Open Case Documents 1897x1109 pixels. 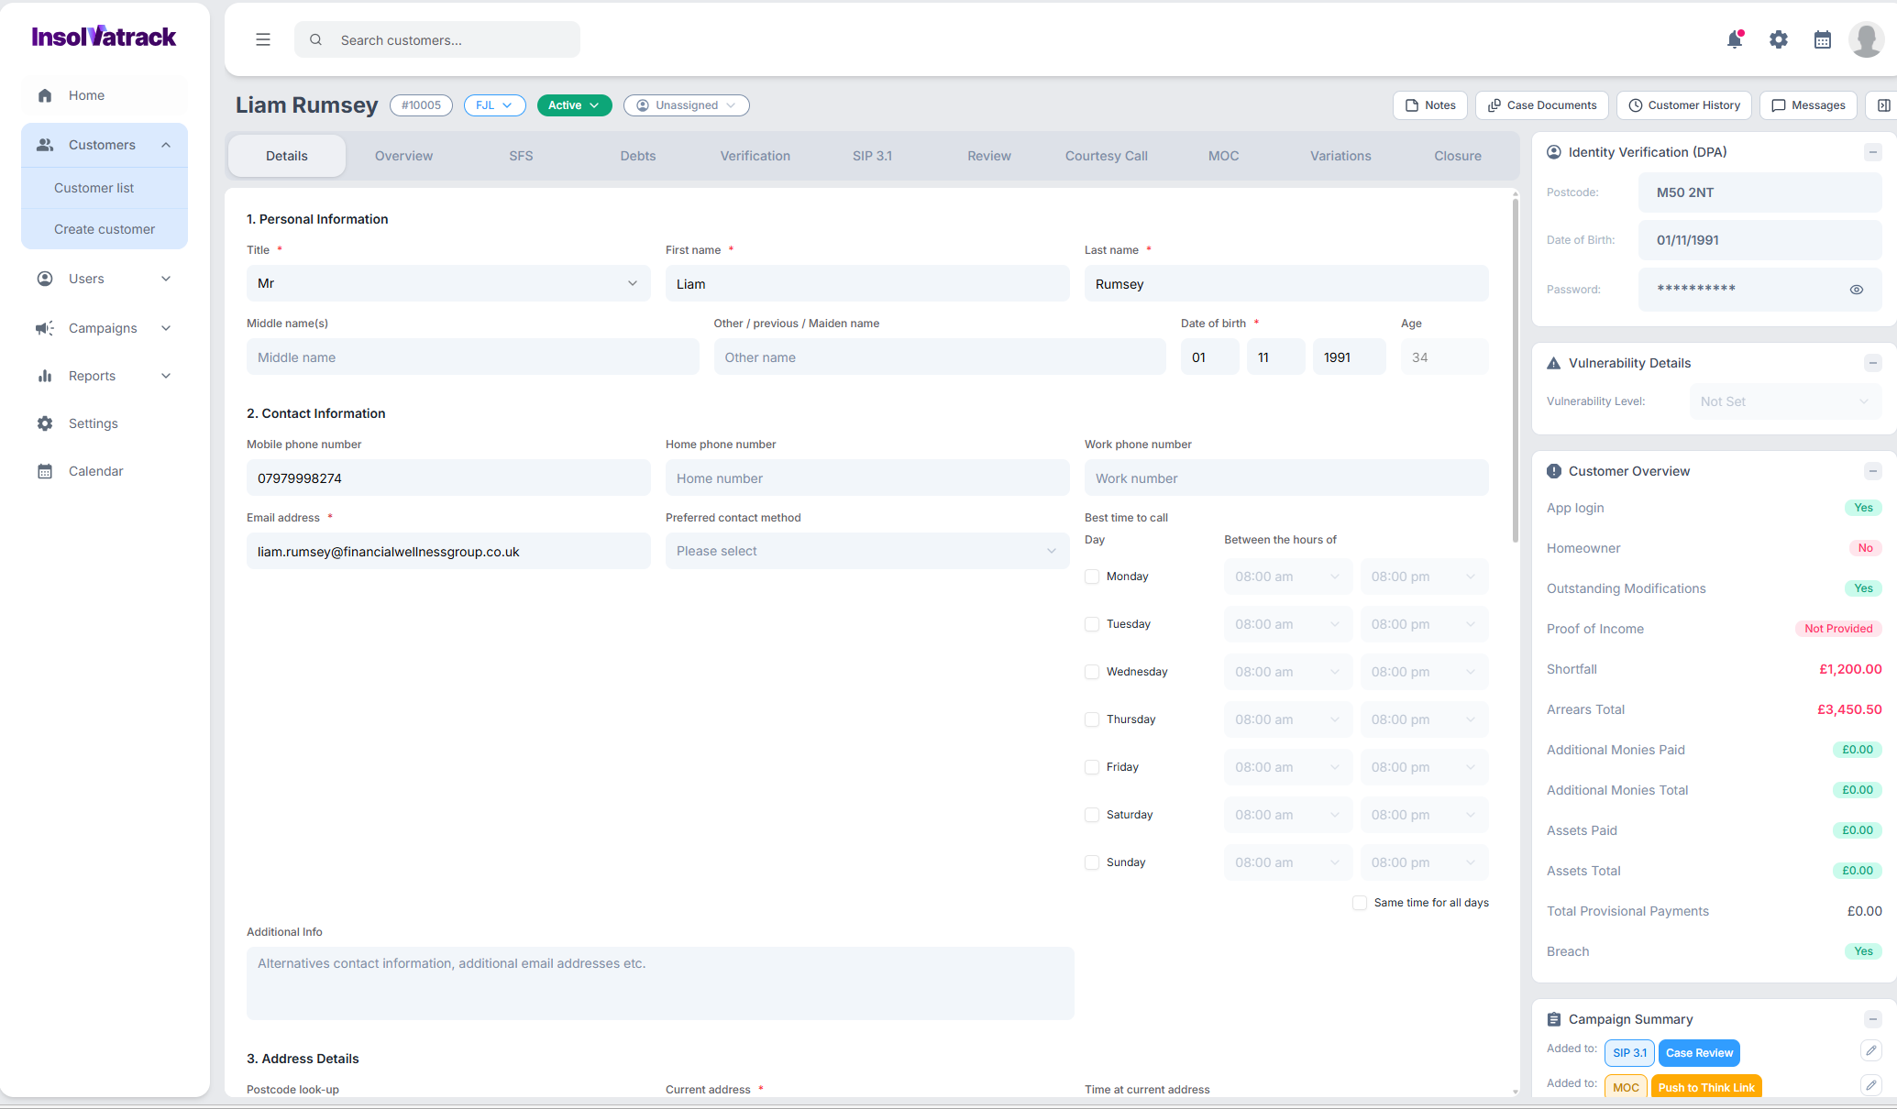pos(1541,105)
